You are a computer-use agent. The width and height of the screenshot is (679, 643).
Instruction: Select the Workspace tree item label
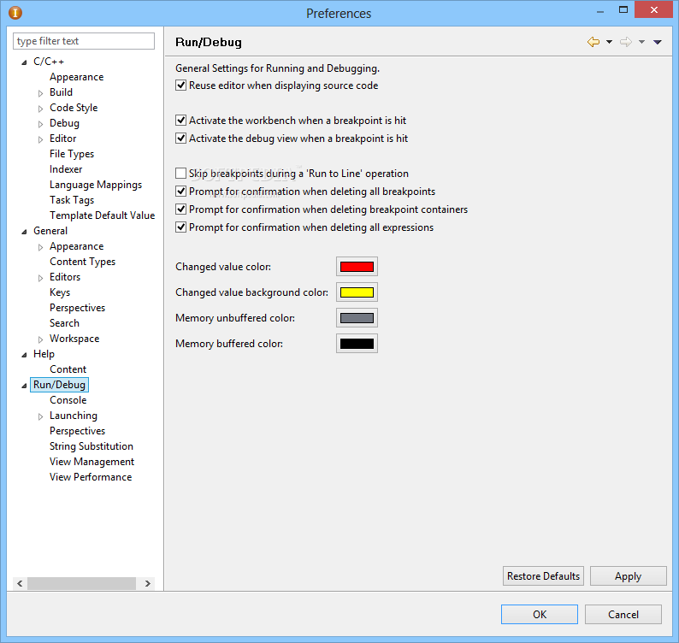pos(74,339)
